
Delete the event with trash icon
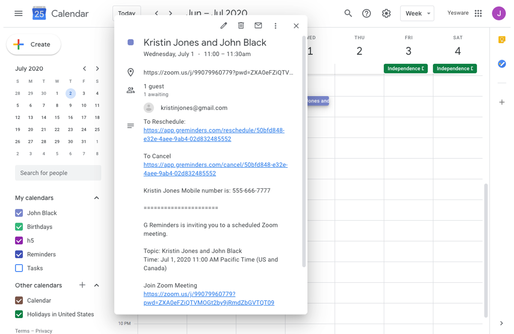(241, 26)
